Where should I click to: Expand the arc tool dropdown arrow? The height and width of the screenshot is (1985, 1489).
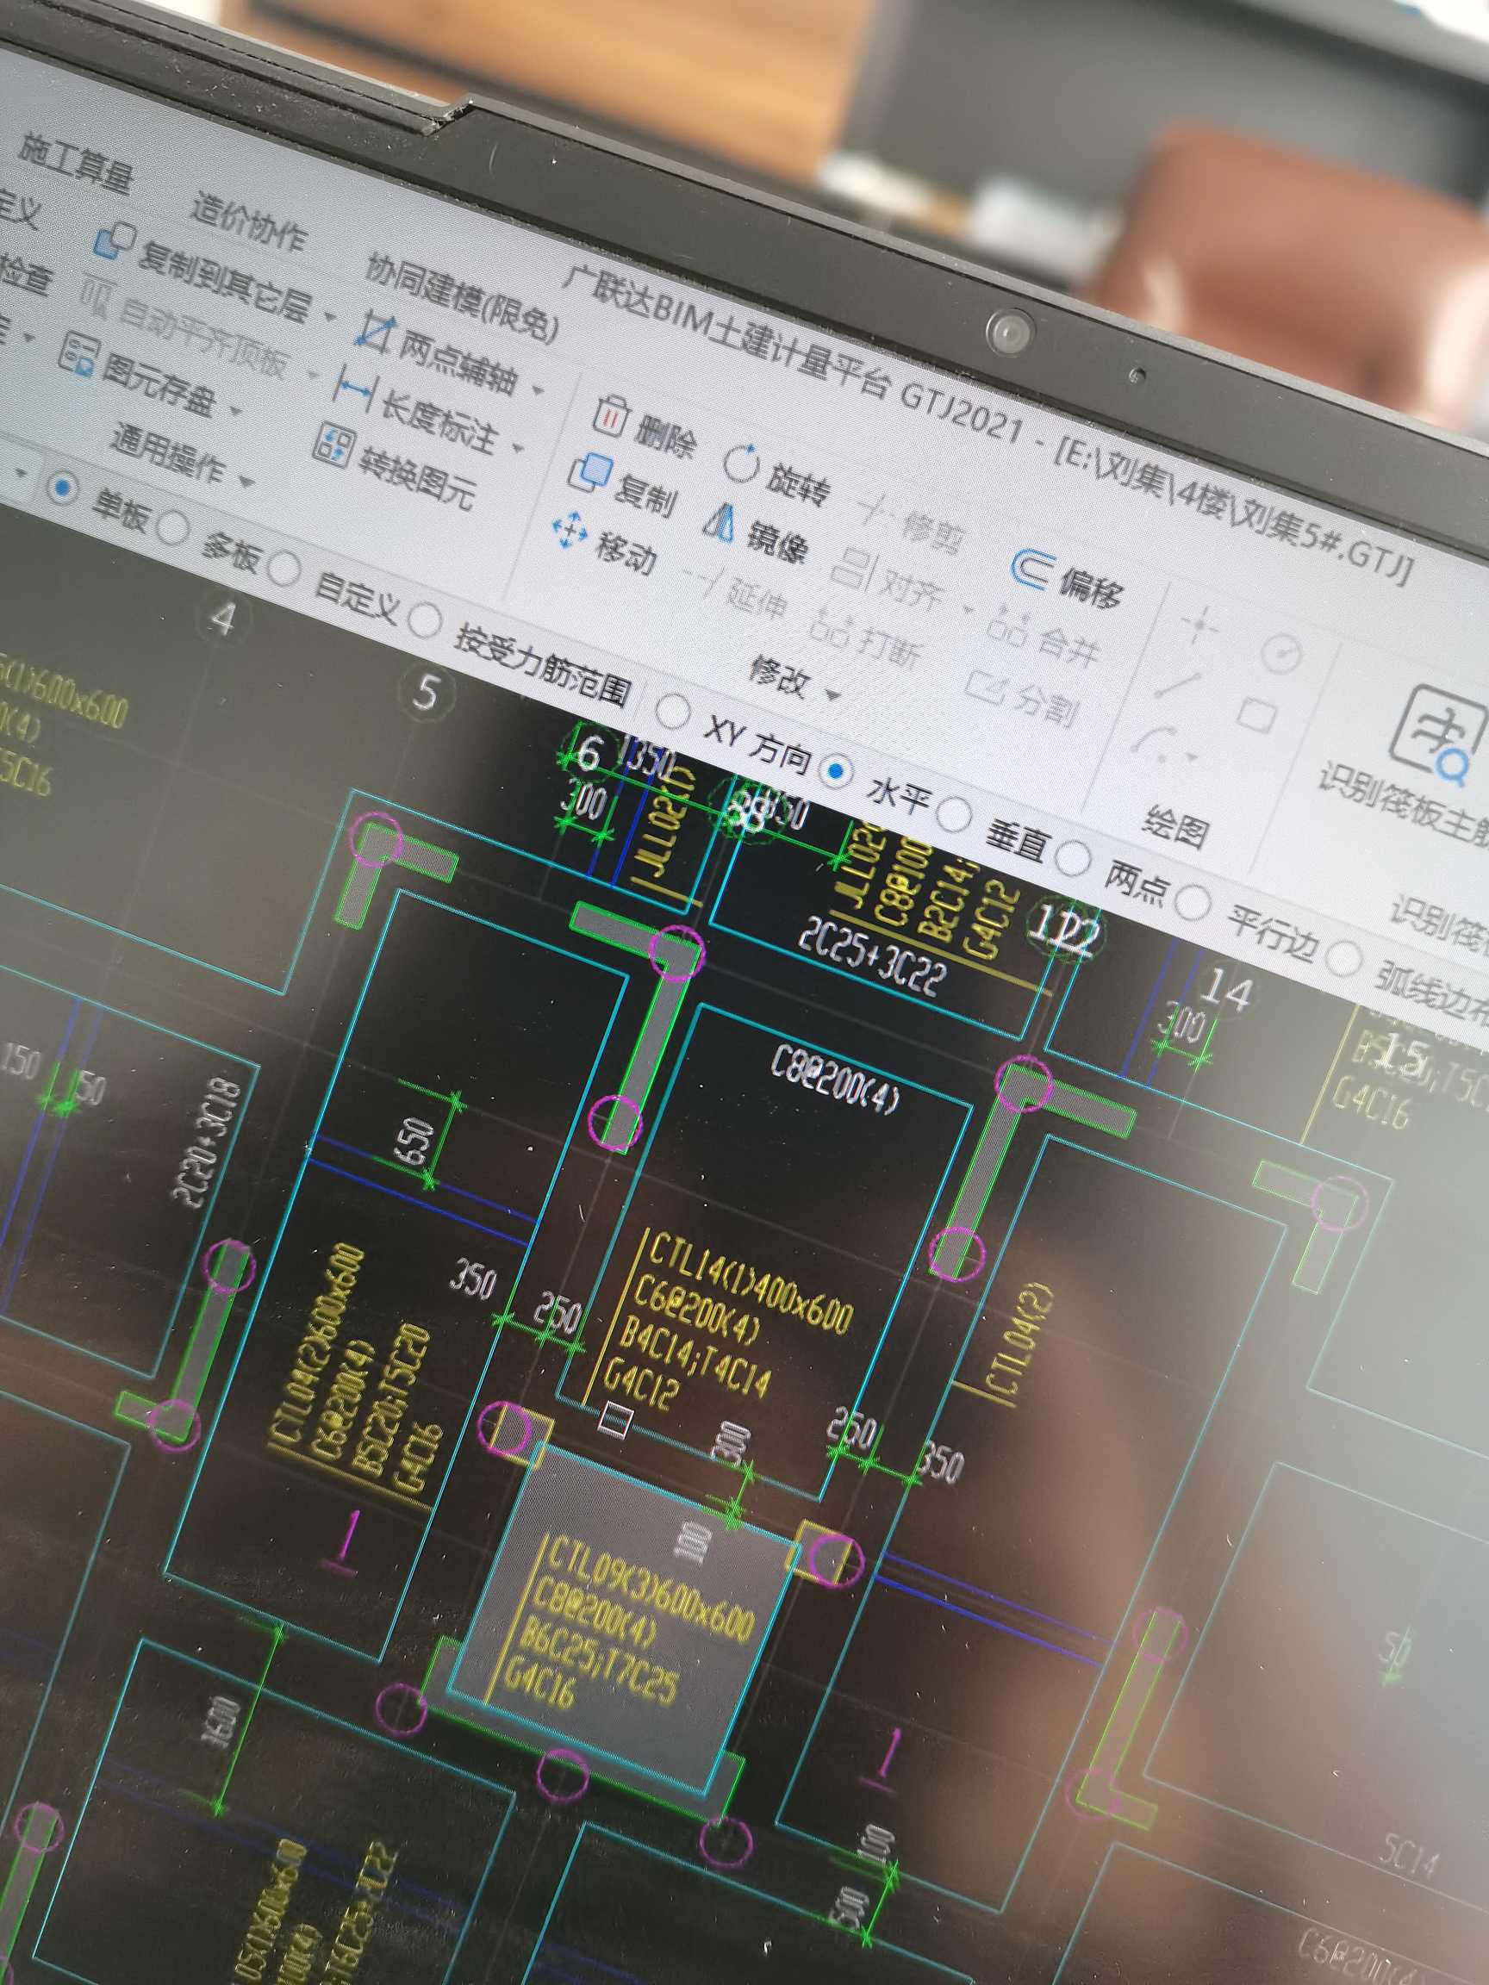1192,758
